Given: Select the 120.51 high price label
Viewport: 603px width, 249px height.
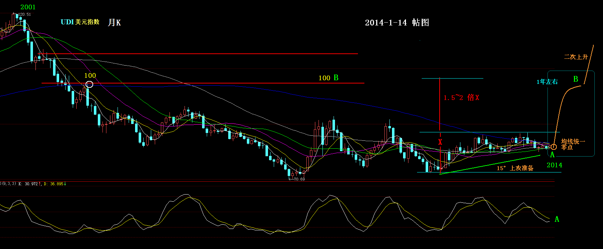Looking at the screenshot, I should 24,15.
